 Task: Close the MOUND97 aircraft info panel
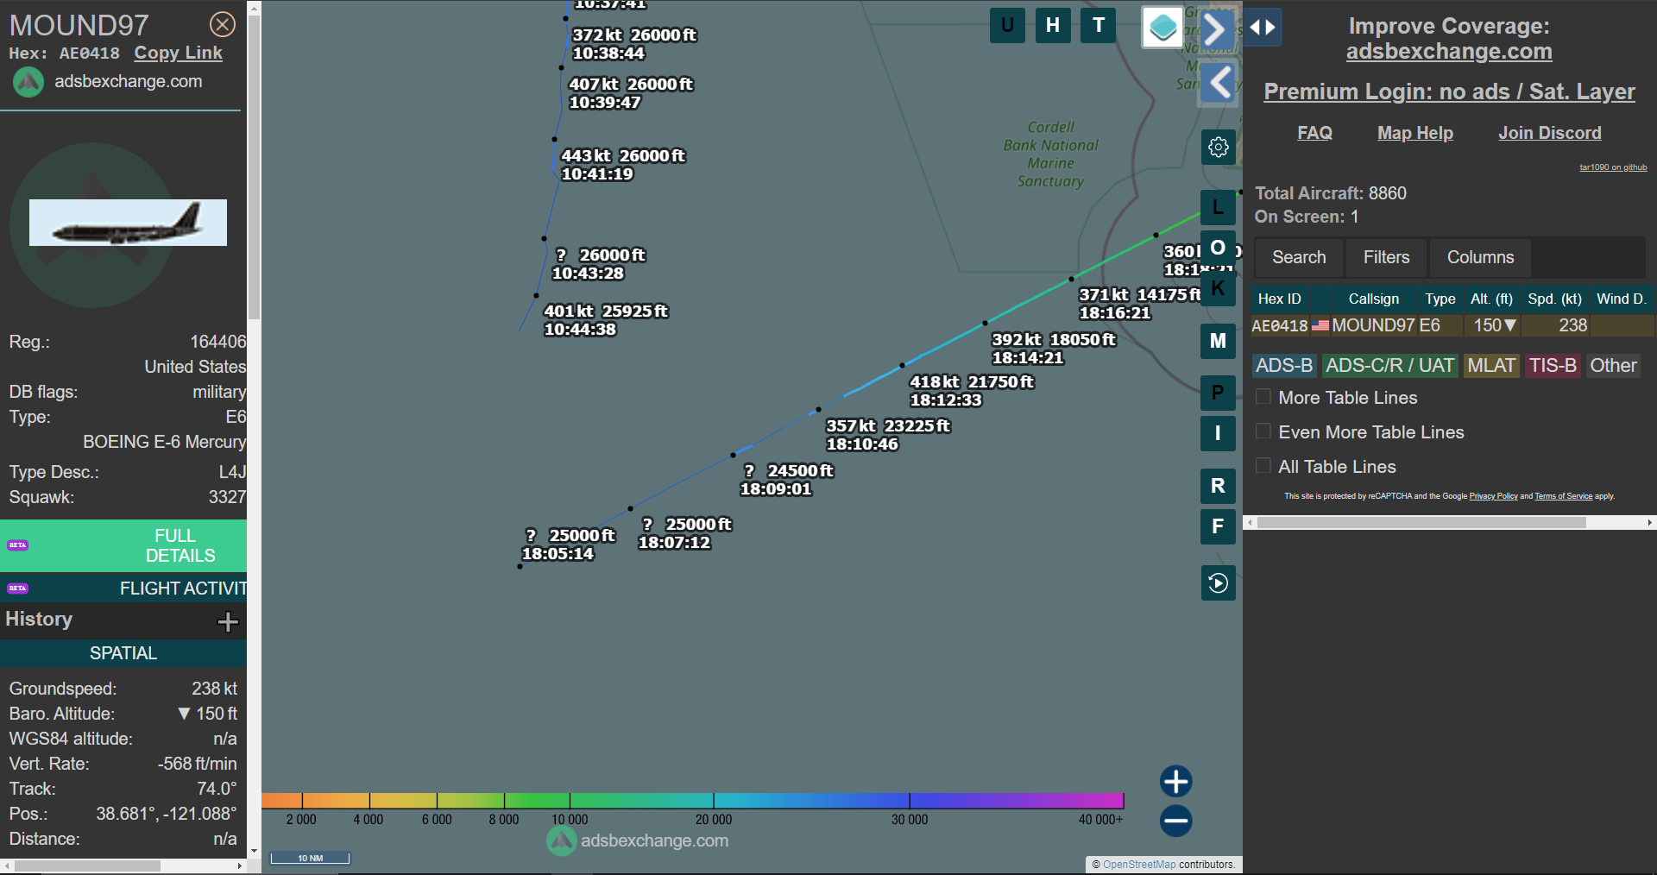223,24
